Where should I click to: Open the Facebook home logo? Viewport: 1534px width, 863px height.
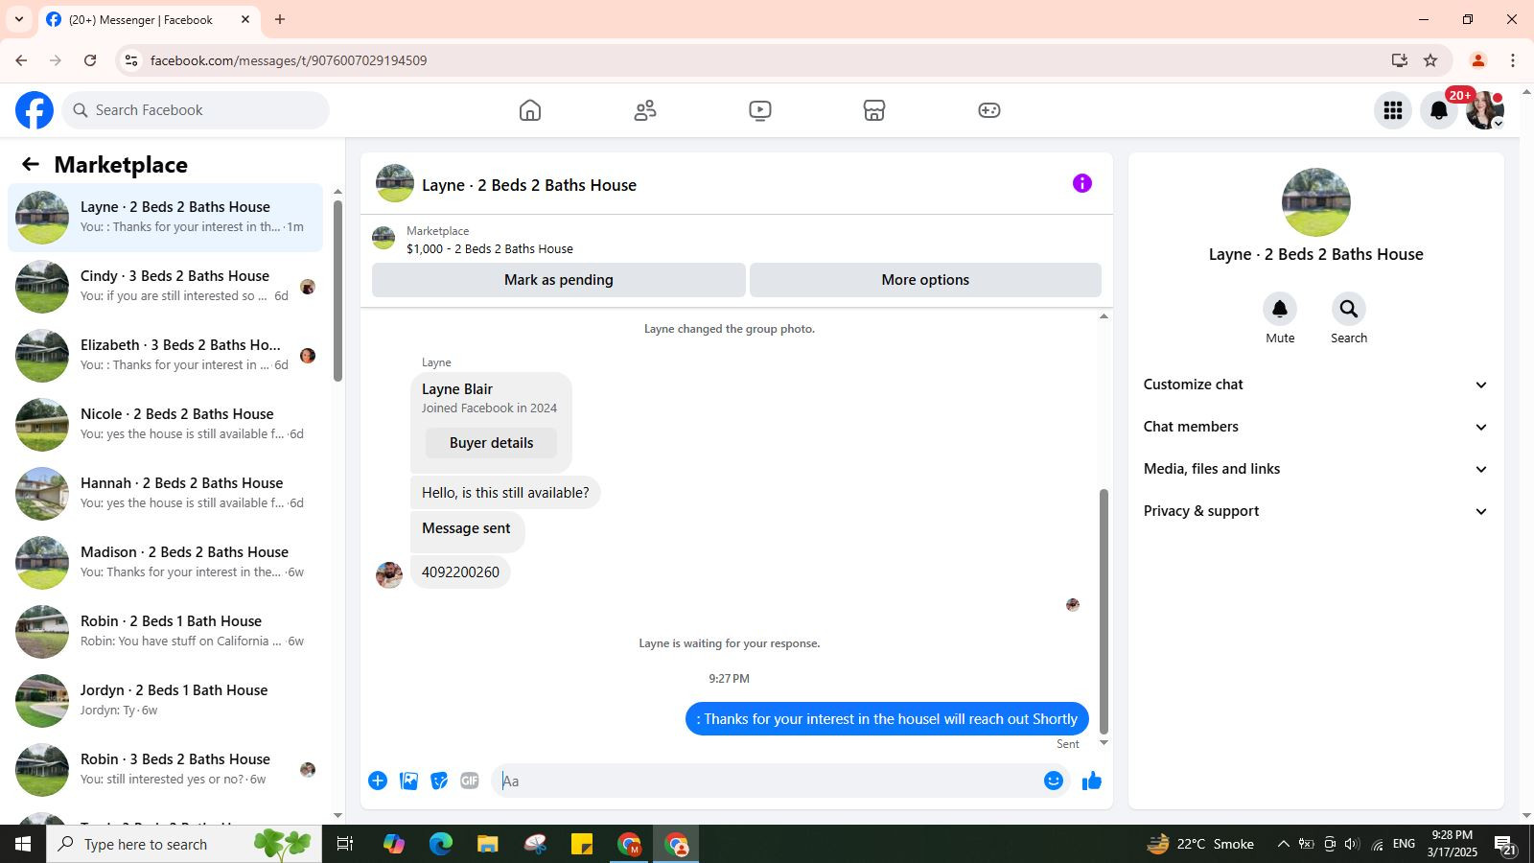35,110
